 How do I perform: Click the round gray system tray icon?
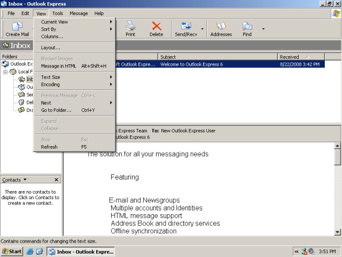coord(311,251)
